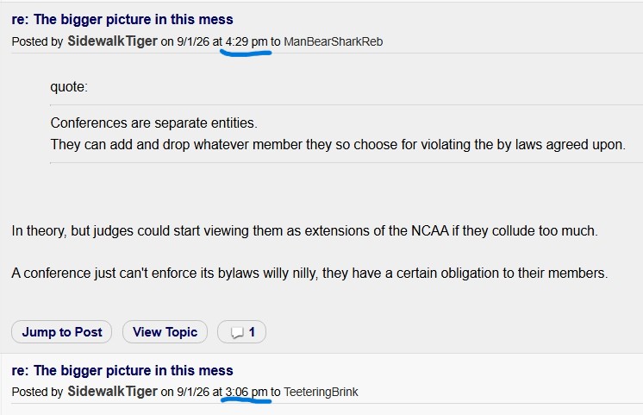Click quoted line about violating the by laws
This screenshot has width=643, height=415.
338,144
